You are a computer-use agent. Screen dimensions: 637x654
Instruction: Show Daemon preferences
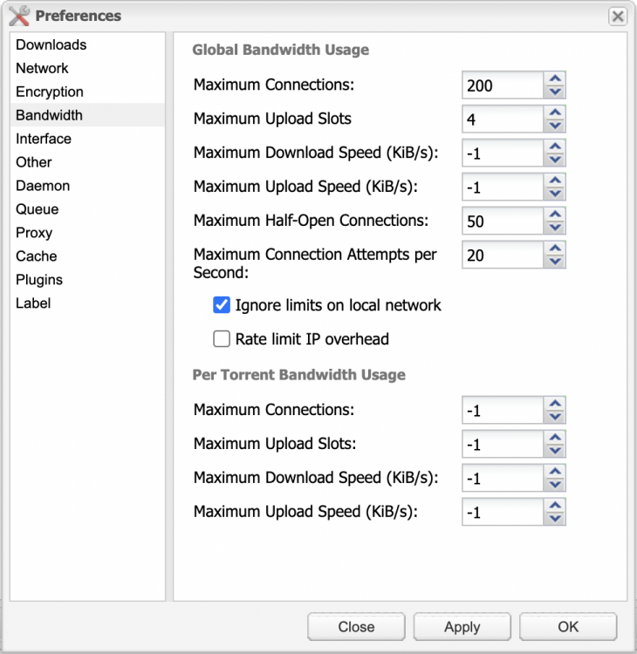point(87,186)
